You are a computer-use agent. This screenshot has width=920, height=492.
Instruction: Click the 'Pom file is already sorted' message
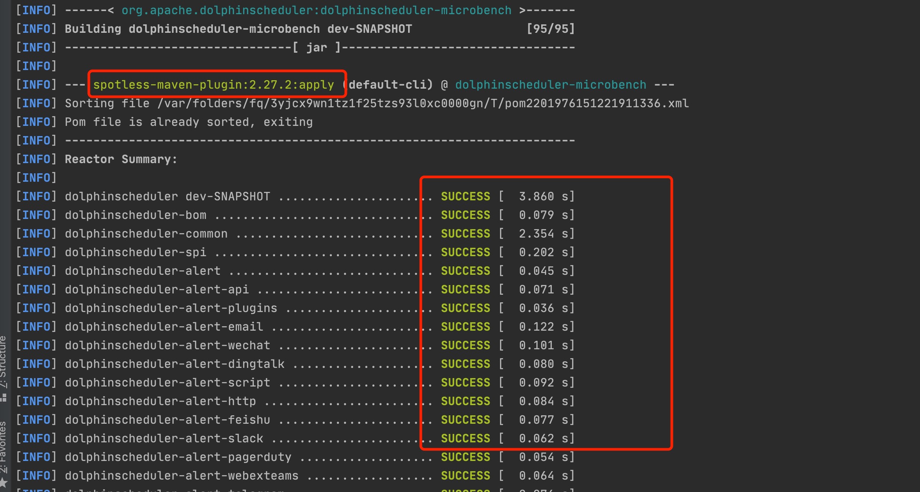189,122
